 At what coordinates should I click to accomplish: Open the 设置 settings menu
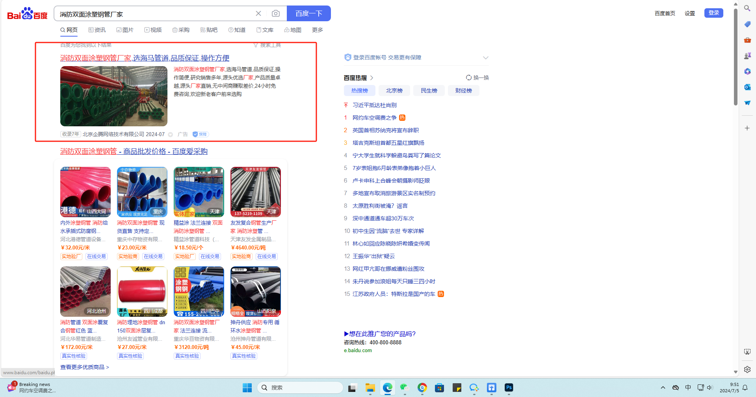tap(690, 13)
